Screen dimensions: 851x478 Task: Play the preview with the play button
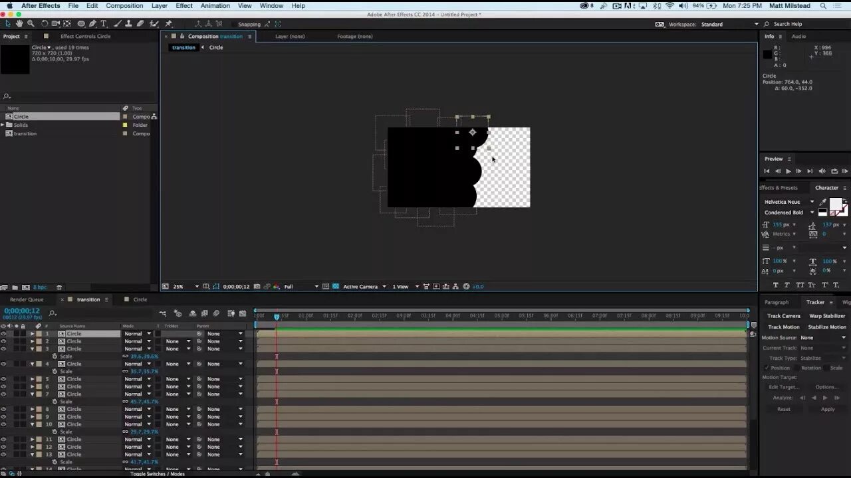[x=789, y=171]
